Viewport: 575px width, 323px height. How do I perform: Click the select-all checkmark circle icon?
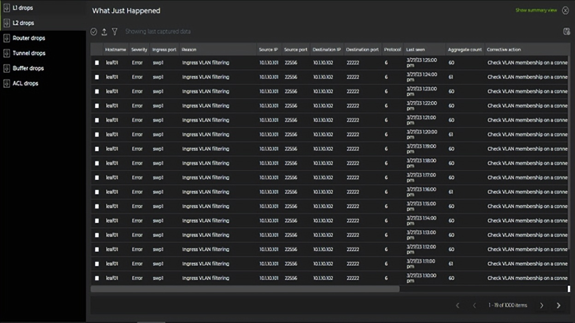pos(94,32)
